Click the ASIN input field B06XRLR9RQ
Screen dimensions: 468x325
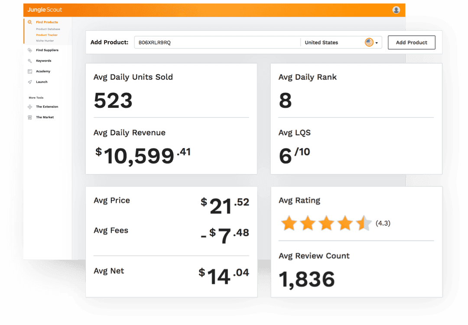point(217,42)
